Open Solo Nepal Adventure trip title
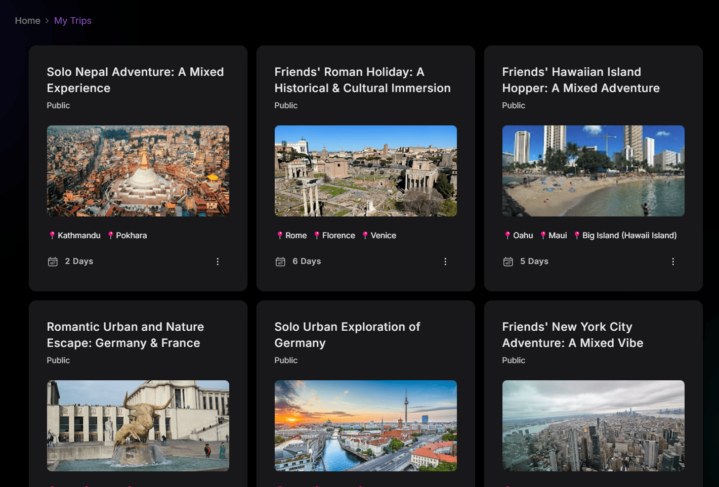This screenshot has width=719, height=487. (x=135, y=80)
